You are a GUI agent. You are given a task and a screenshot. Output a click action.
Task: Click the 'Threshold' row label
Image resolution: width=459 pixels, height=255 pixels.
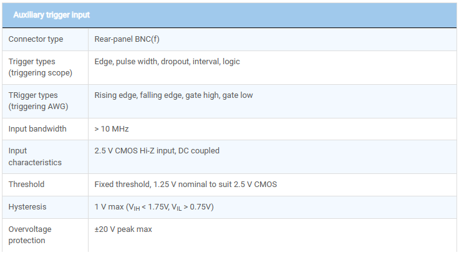[x=27, y=185]
